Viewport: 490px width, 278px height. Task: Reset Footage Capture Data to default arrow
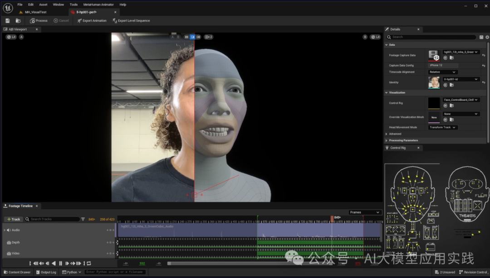click(x=484, y=55)
